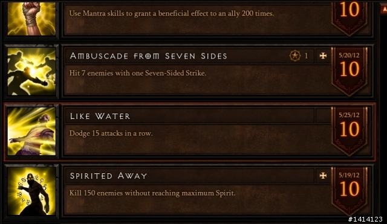Image resolution: width=387 pixels, height=224 pixels.
Task: Click the 10-point banner dated 5/19/12
Action: pos(350,191)
